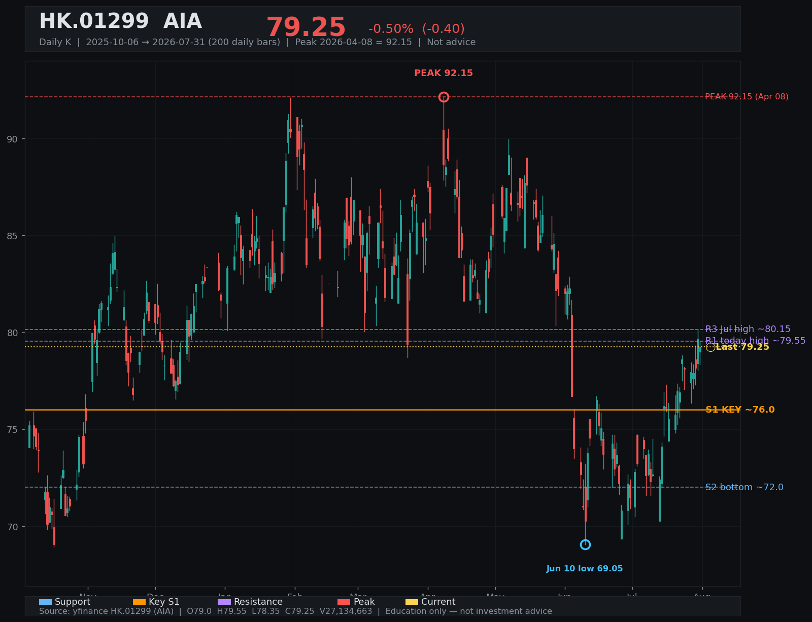Viewport: 812px width, 622px height.
Task: Click the PEAK 92.15 (Apr 08) line label
Action: (x=747, y=96)
